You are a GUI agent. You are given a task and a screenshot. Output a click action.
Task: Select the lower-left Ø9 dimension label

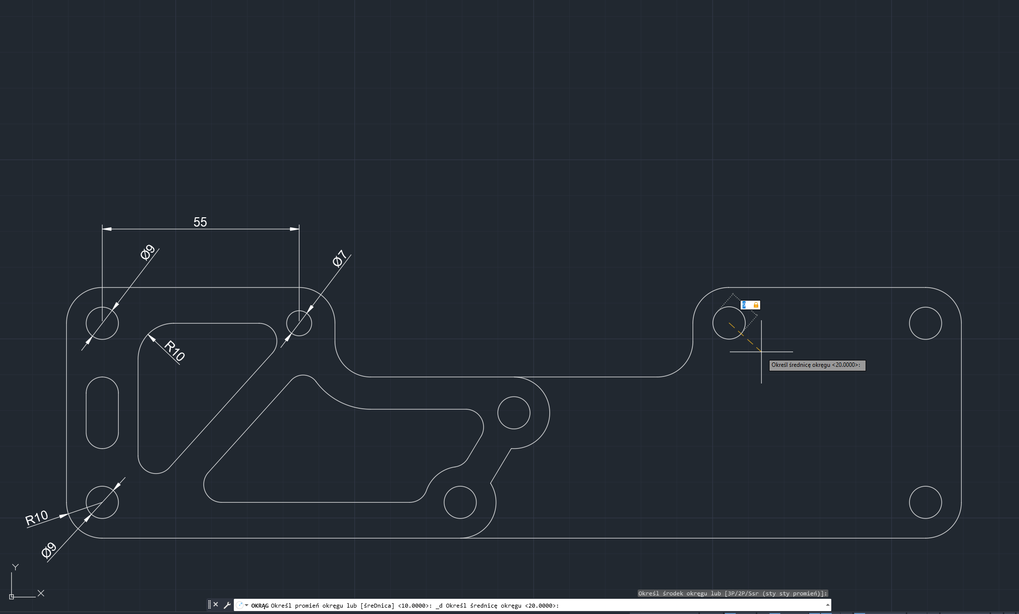[x=49, y=550]
